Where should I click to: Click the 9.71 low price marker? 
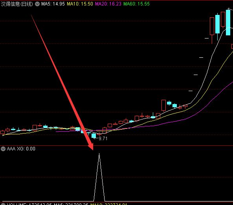click(x=103, y=139)
